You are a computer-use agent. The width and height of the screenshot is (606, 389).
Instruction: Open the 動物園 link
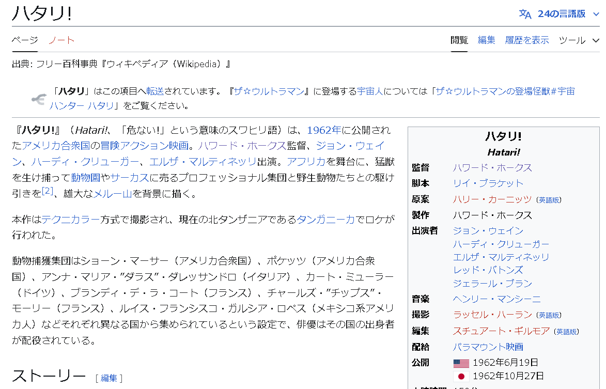click(85, 178)
